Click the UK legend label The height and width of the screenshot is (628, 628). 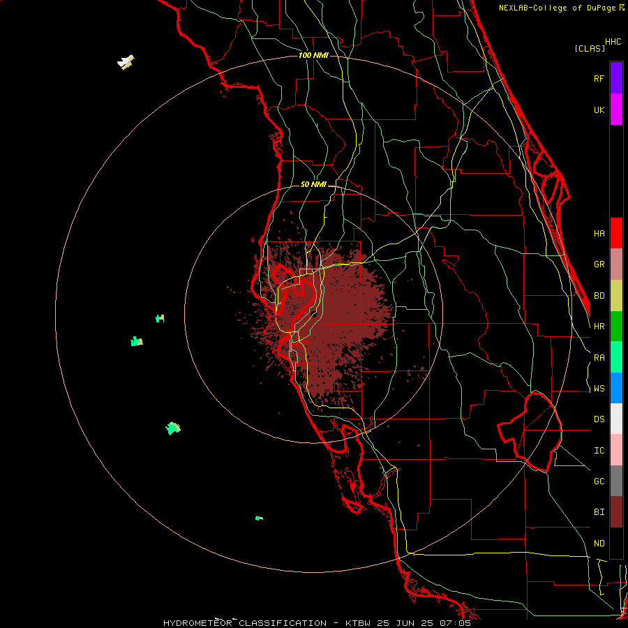599,110
